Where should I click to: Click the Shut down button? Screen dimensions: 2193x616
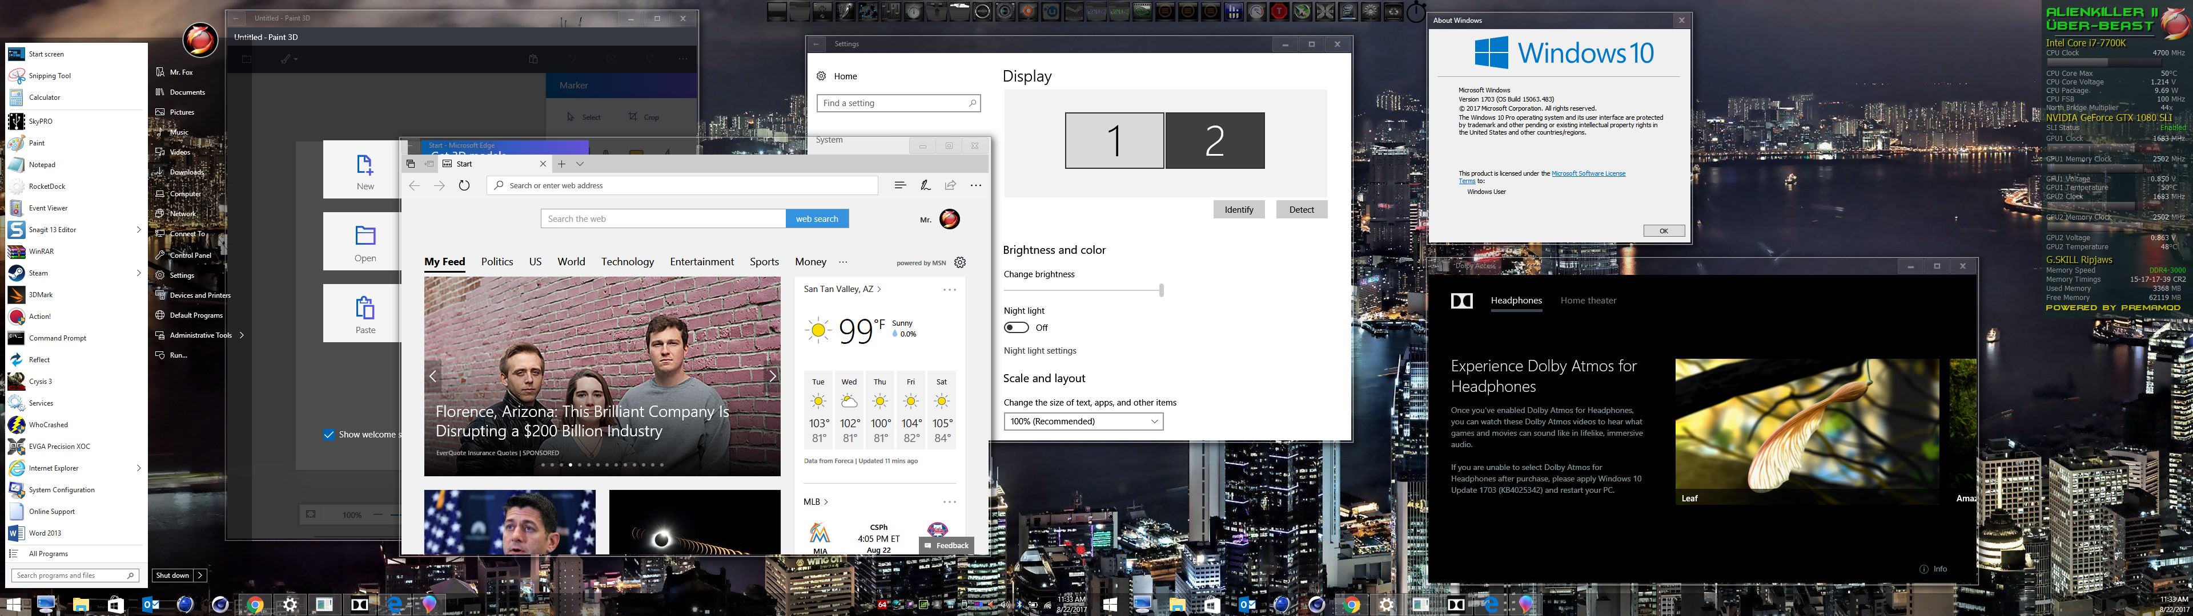[173, 575]
